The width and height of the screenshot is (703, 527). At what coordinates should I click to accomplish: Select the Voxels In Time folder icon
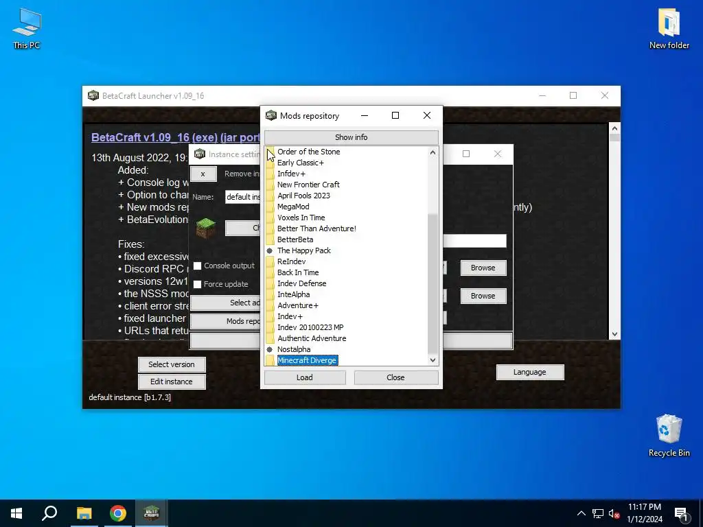(x=270, y=218)
